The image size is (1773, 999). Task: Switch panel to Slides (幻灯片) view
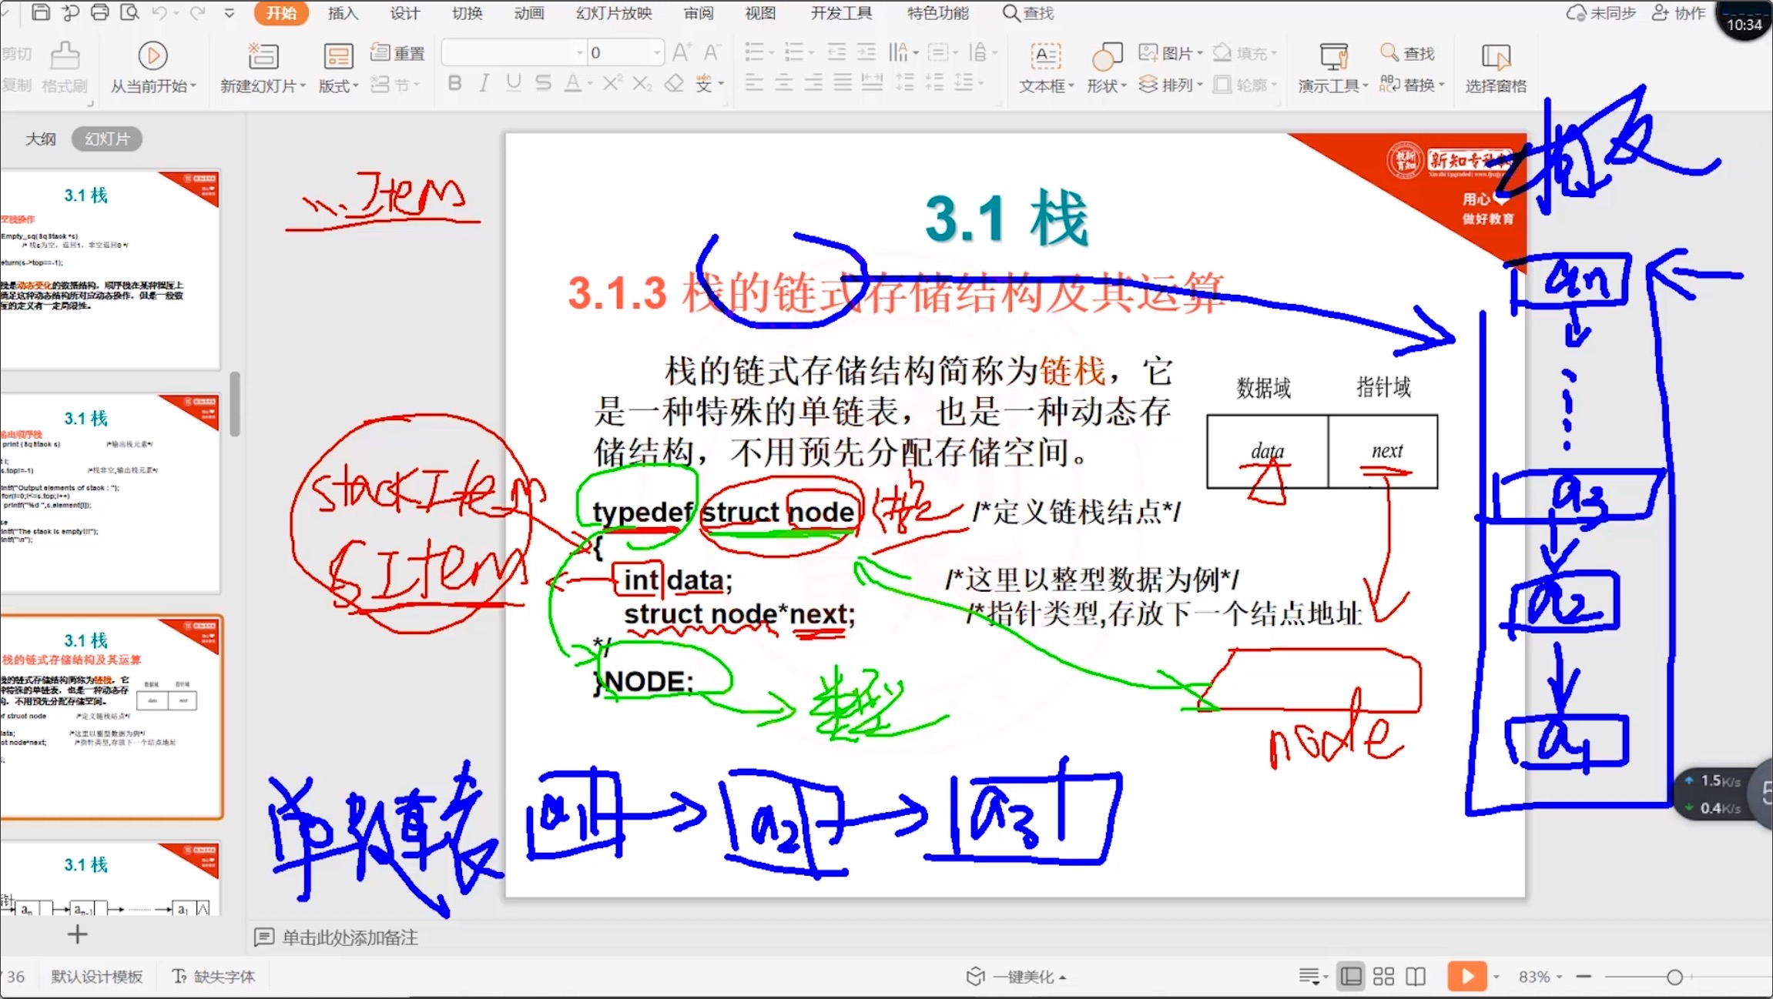[x=107, y=139]
